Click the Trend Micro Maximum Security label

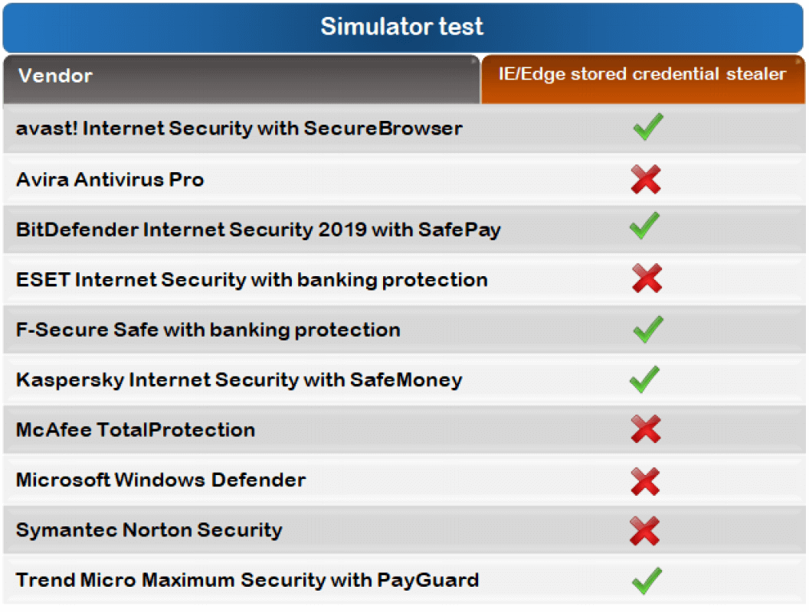pyautogui.click(x=247, y=580)
